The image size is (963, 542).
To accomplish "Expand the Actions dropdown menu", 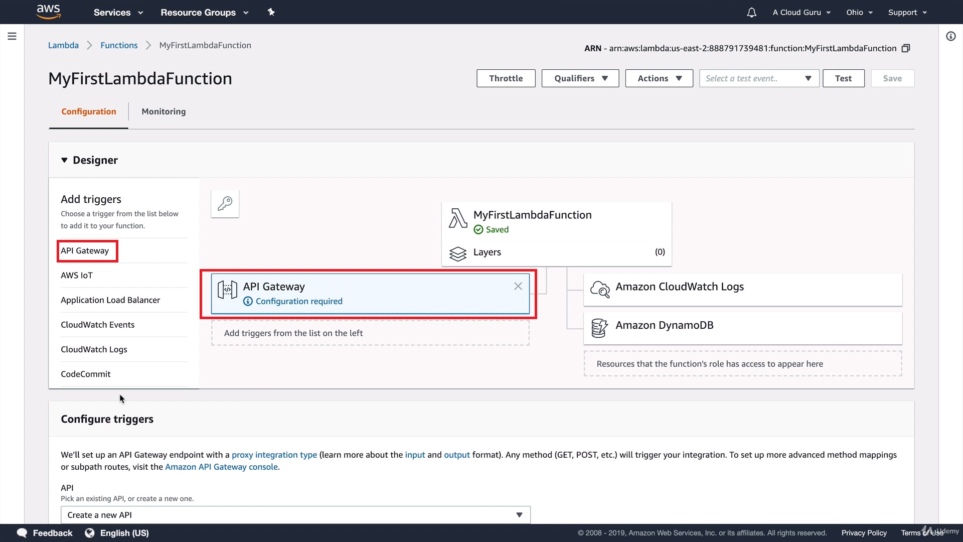I will [x=659, y=78].
